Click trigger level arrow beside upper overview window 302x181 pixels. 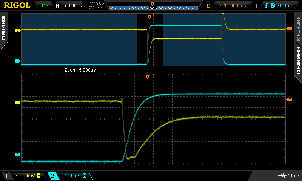(289, 29)
